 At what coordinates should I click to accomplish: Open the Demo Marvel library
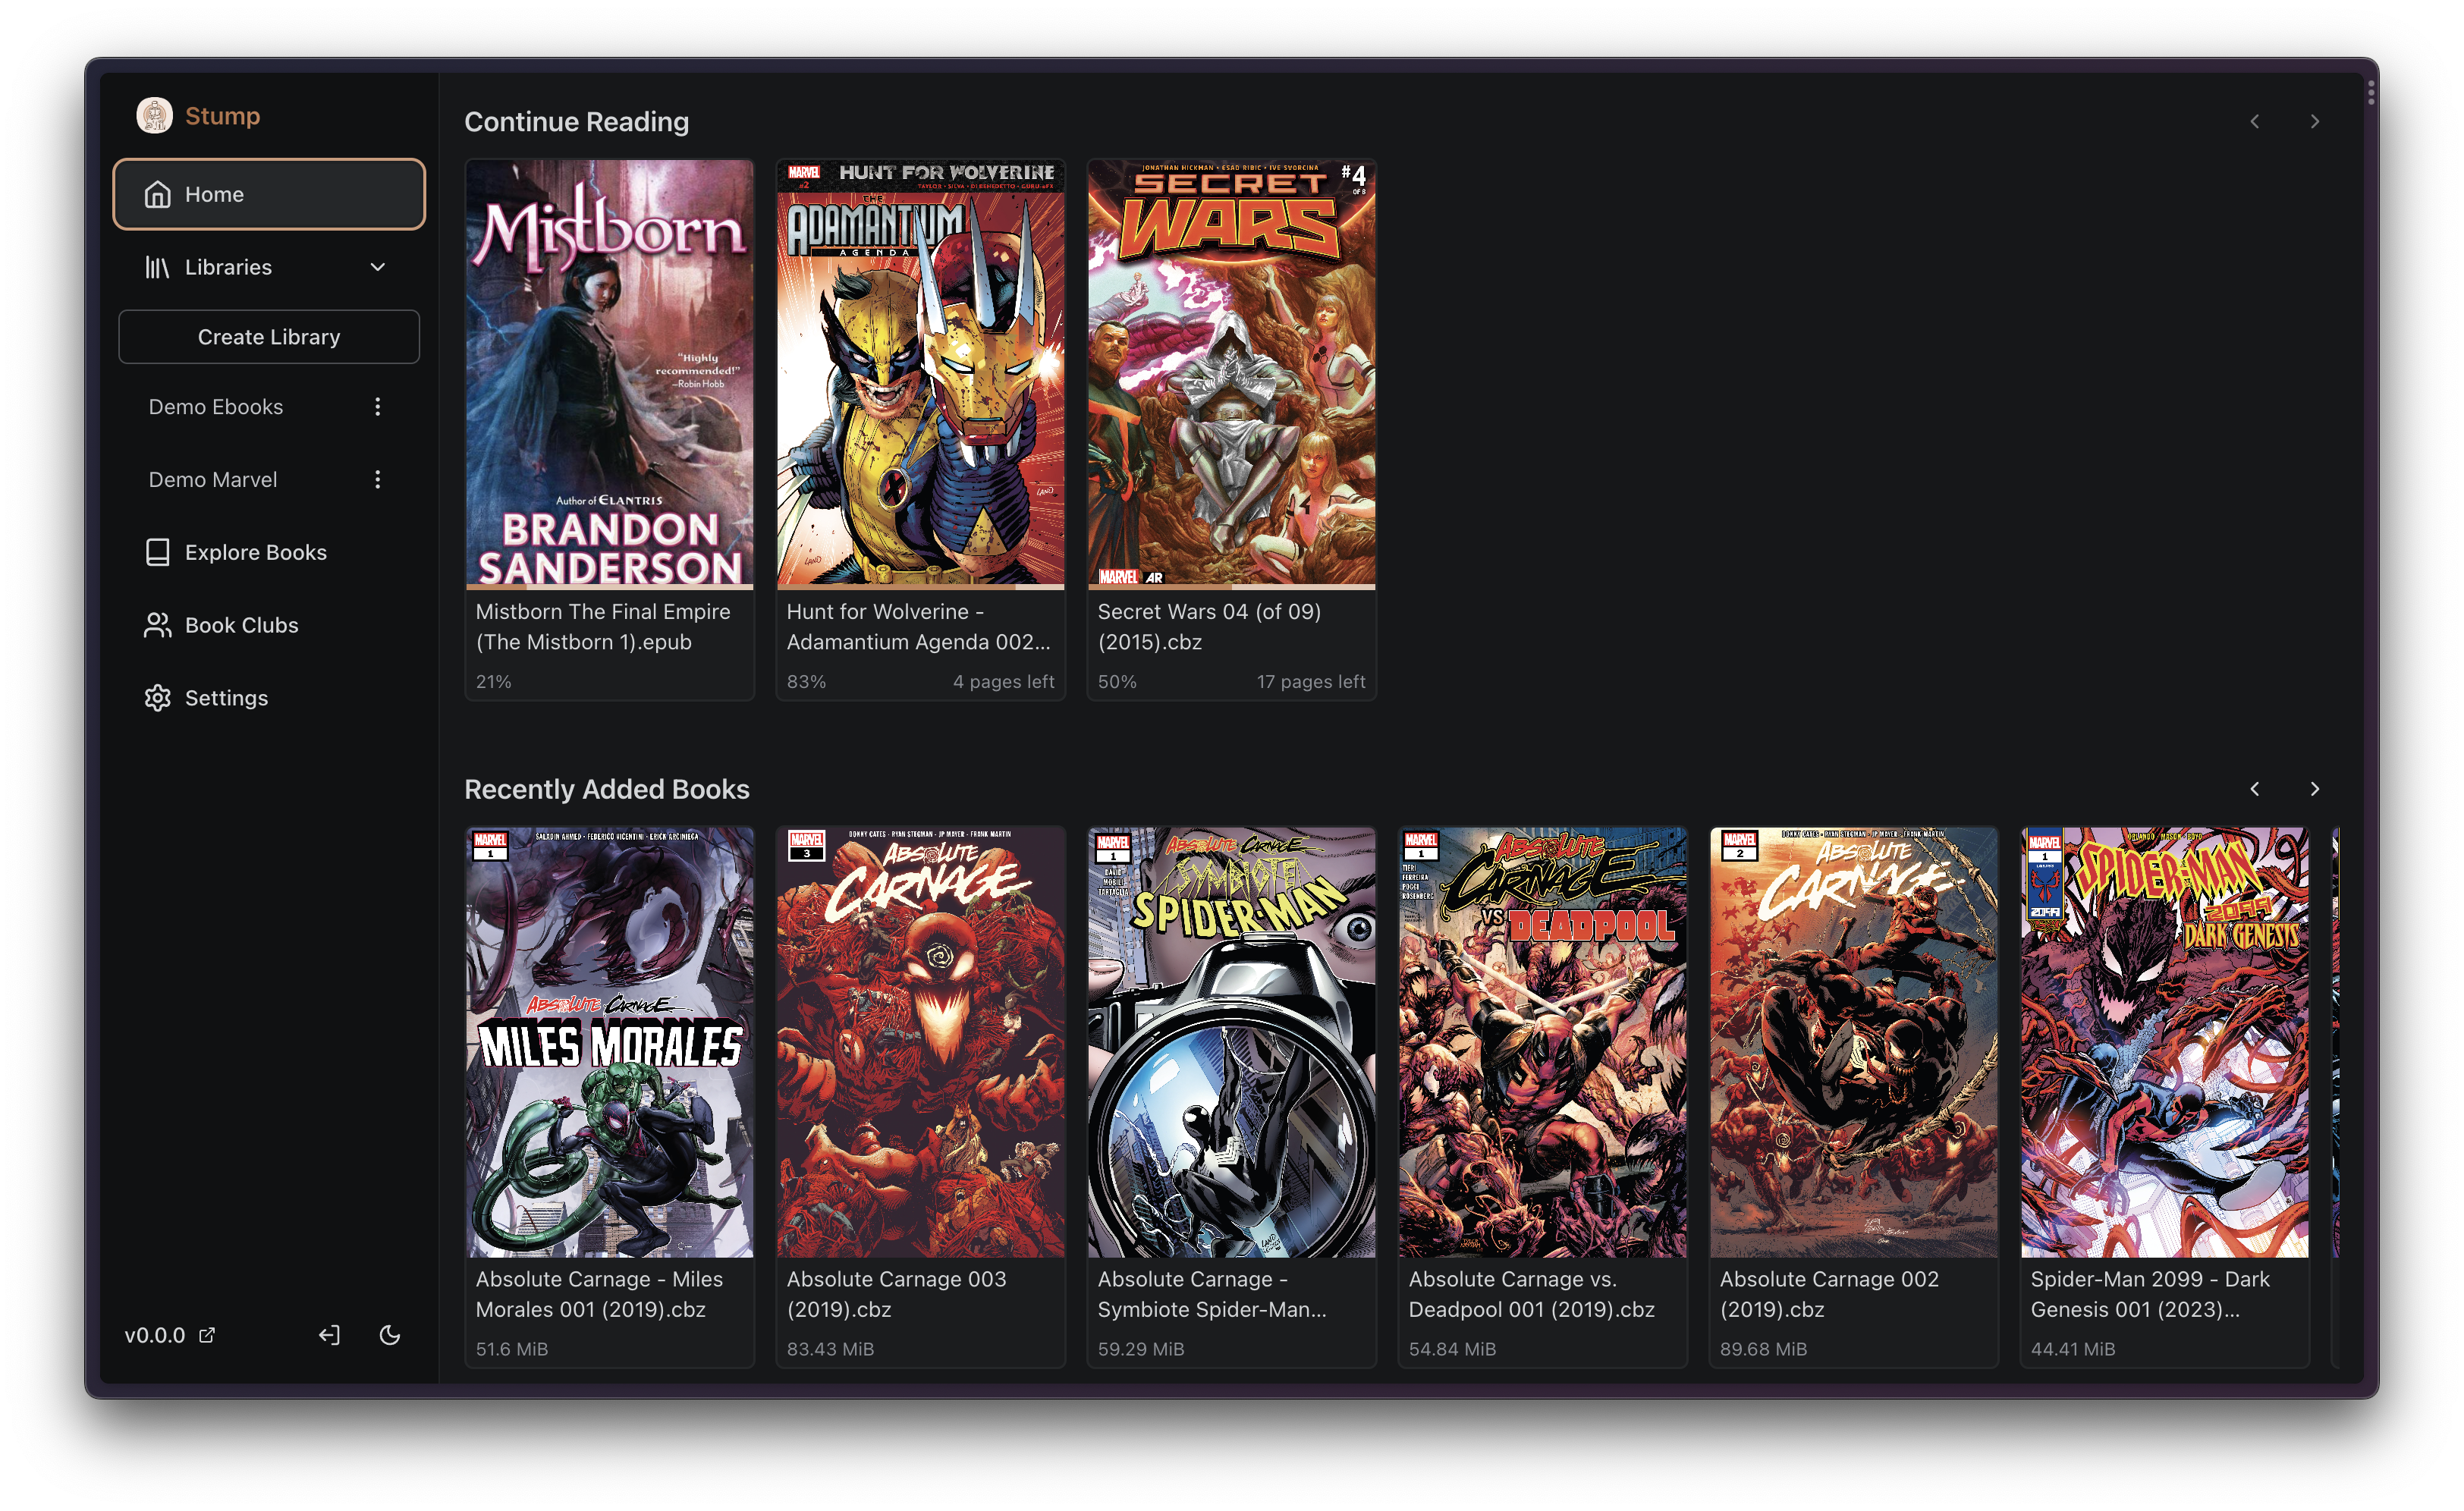[x=213, y=479]
